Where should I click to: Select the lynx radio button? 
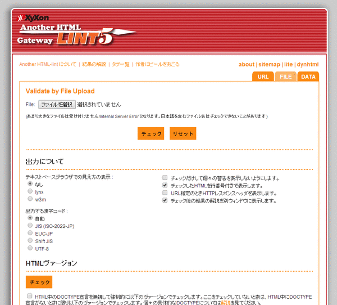[x=30, y=191]
